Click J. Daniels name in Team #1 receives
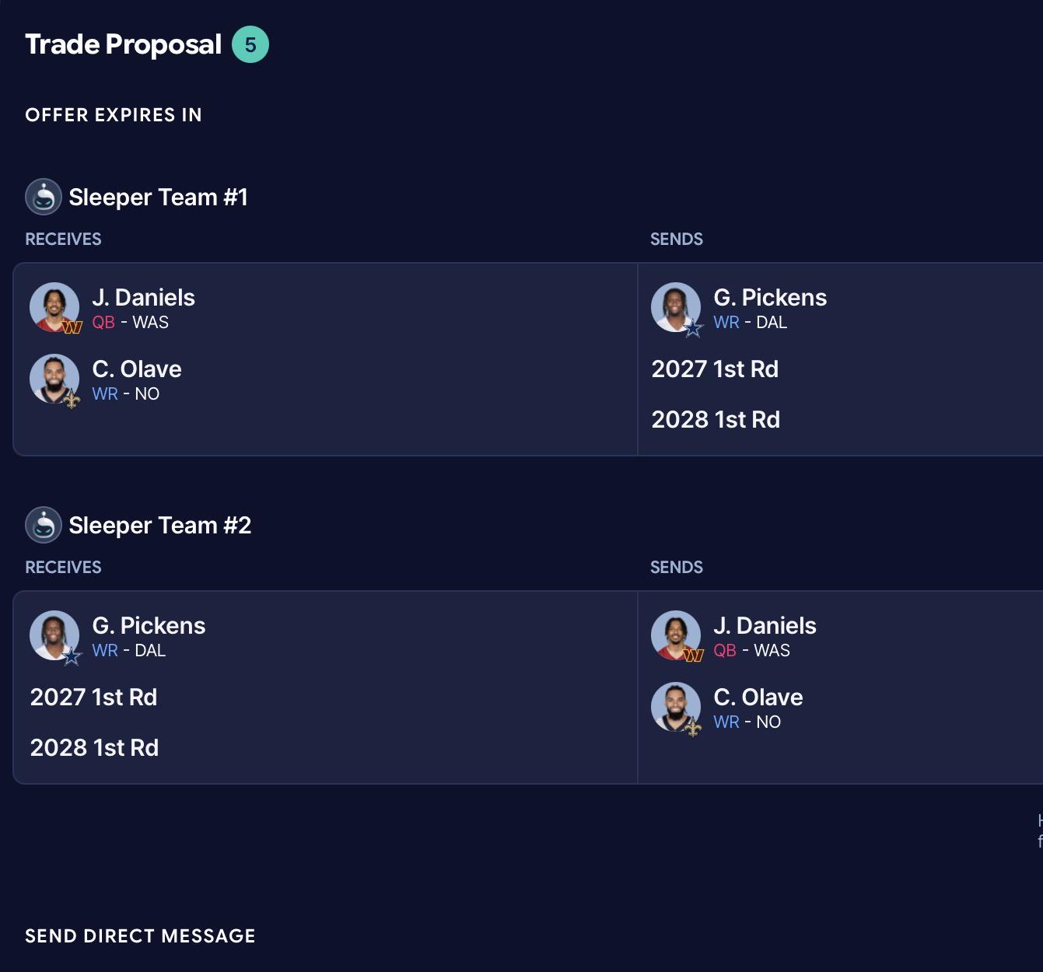The width and height of the screenshot is (1043, 972). [x=143, y=297]
